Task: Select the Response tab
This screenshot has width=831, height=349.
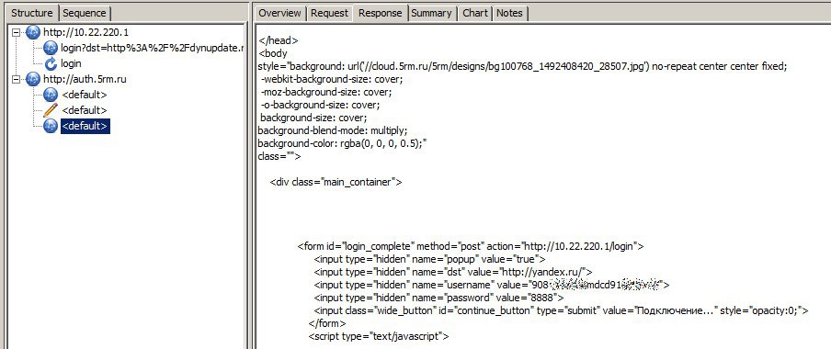Action: pos(380,13)
